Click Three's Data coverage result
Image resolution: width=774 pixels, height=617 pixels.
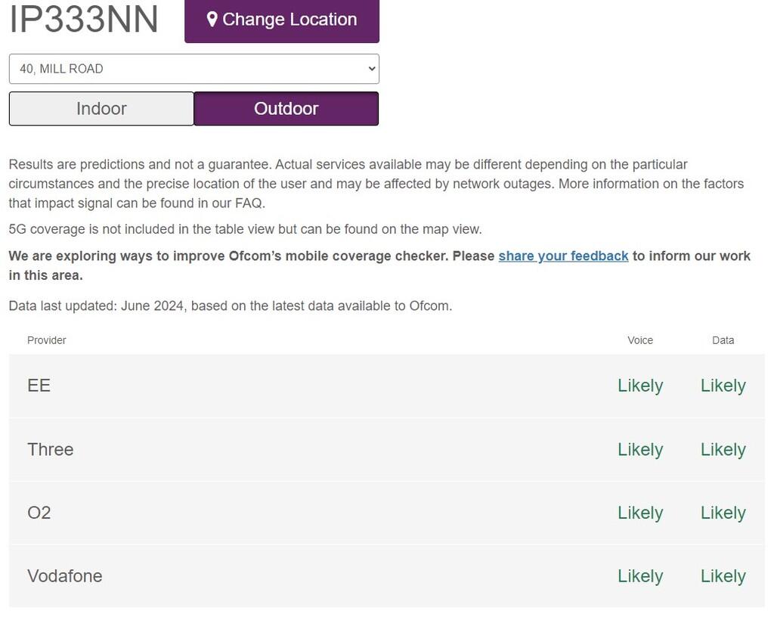tap(723, 449)
